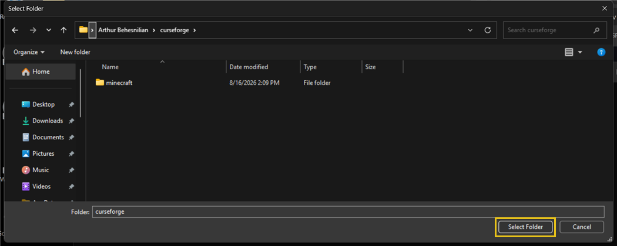Click the 8/16/2026 2:09 PM date cell
617x246 pixels.
254,83
